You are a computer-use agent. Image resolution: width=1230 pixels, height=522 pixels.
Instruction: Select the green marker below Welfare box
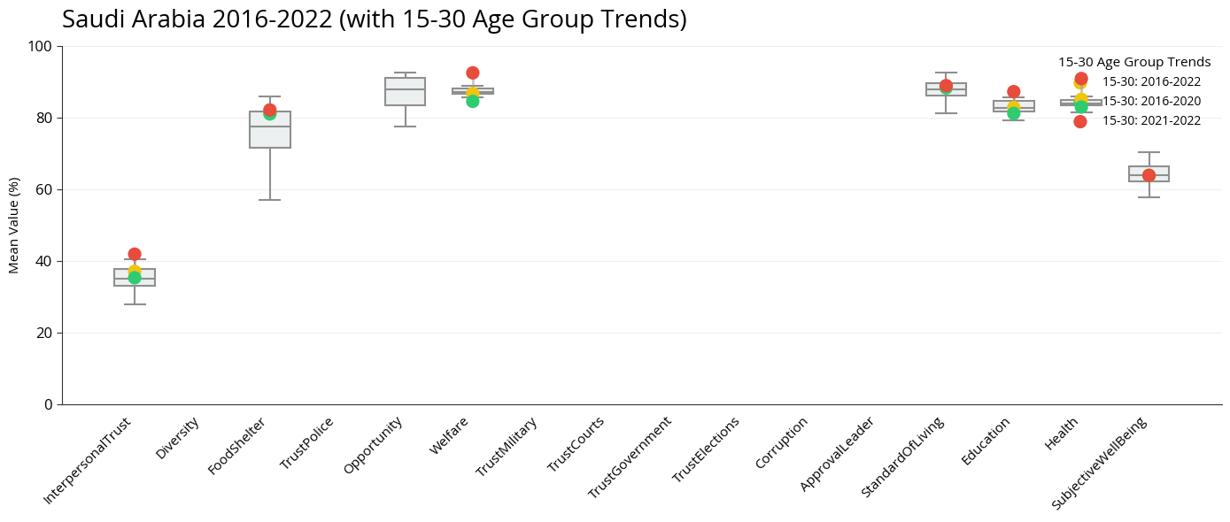(x=473, y=101)
